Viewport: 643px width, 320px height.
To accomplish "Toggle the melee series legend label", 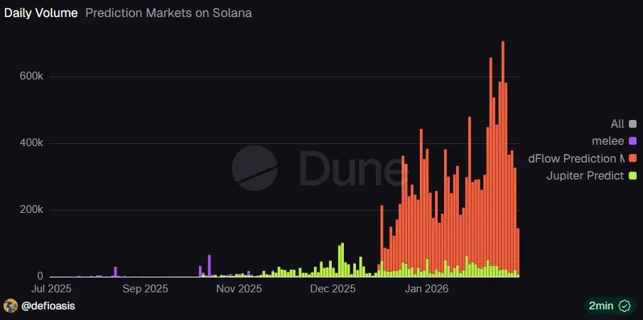I will pyautogui.click(x=608, y=141).
